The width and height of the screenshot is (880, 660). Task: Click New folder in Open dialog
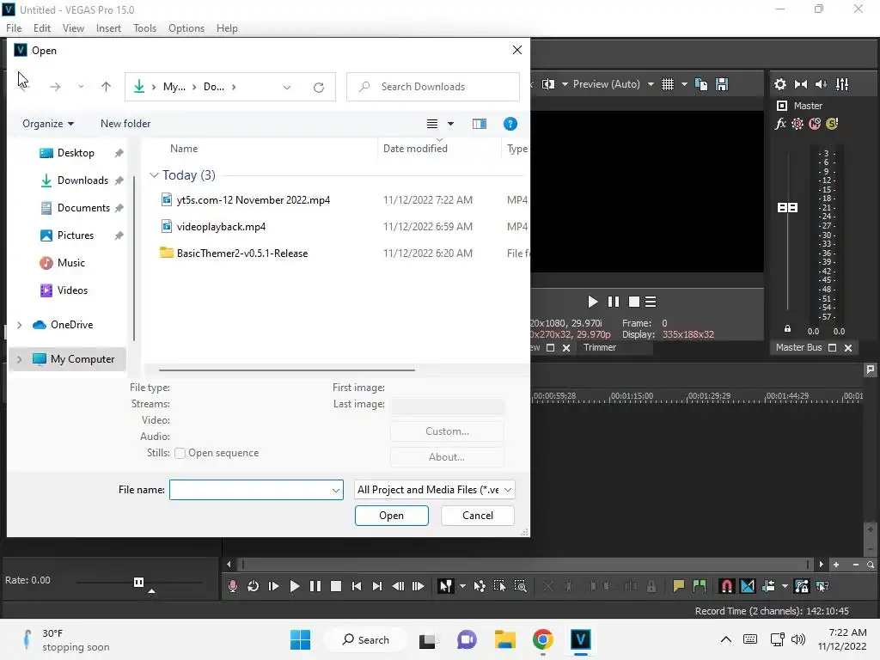125,124
